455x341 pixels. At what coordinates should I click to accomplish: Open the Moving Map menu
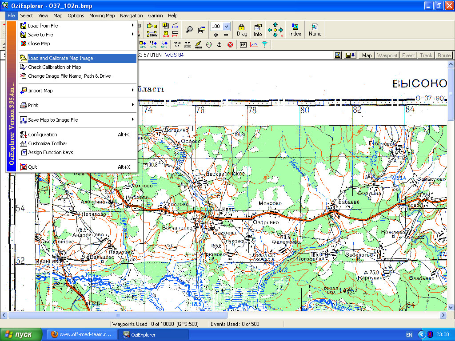pos(102,16)
